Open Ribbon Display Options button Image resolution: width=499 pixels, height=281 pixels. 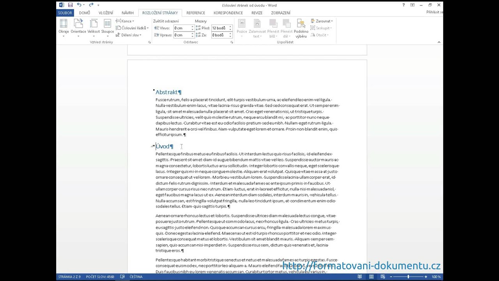pyautogui.click(x=412, y=5)
